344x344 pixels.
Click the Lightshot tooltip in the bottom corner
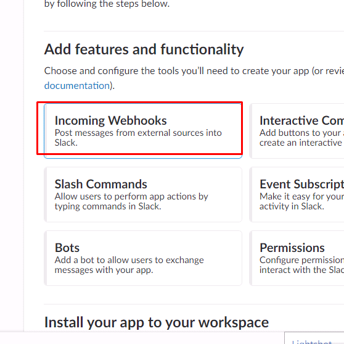[x=314, y=338]
